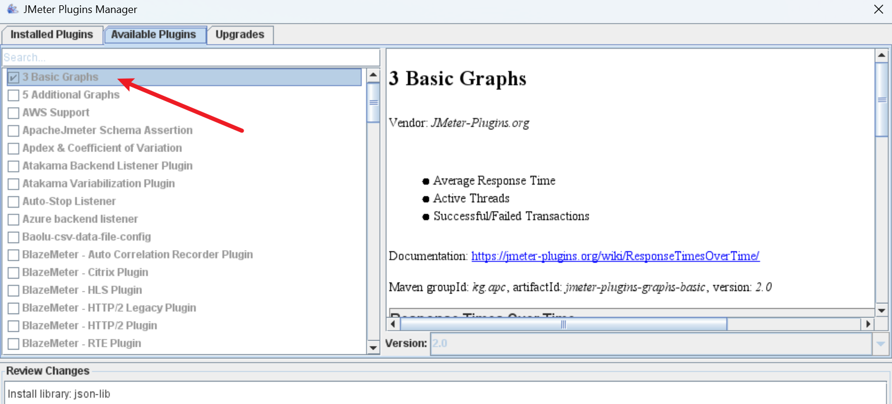The width and height of the screenshot is (892, 404).
Task: Select the Available Plugins tab
Action: coord(154,34)
